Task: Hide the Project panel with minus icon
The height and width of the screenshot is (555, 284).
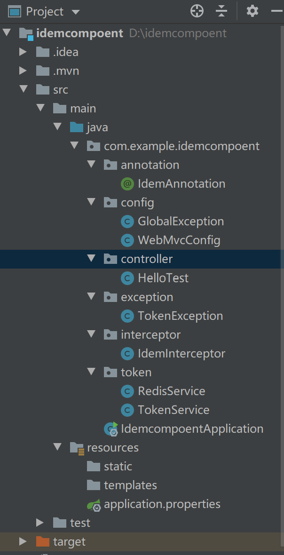Action: tap(277, 11)
